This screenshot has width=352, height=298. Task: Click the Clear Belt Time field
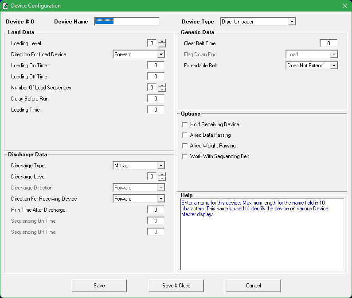329,43
